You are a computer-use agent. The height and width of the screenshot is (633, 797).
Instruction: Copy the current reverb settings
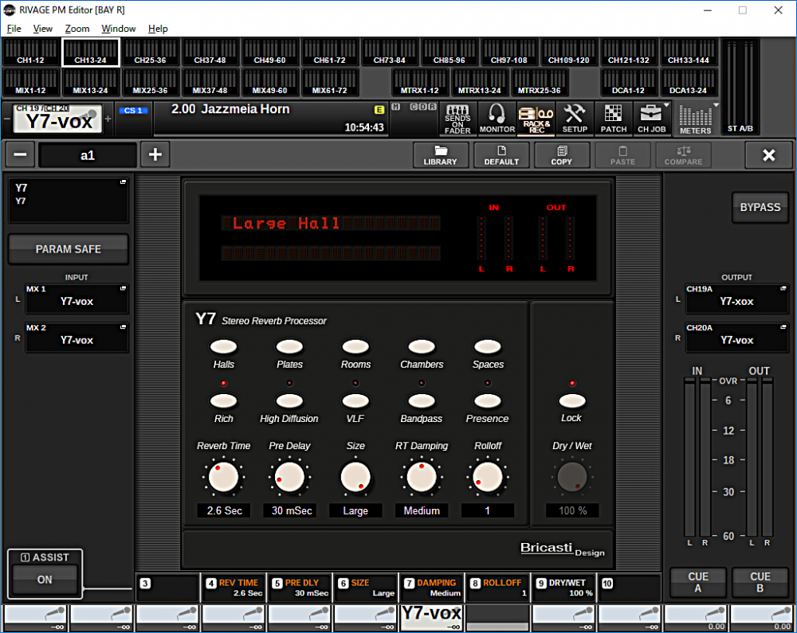tap(562, 154)
